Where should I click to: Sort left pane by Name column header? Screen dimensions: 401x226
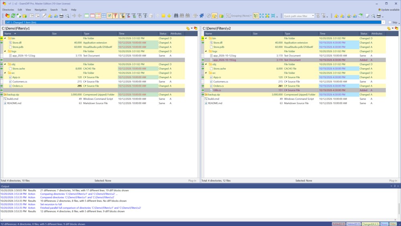point(27,34)
